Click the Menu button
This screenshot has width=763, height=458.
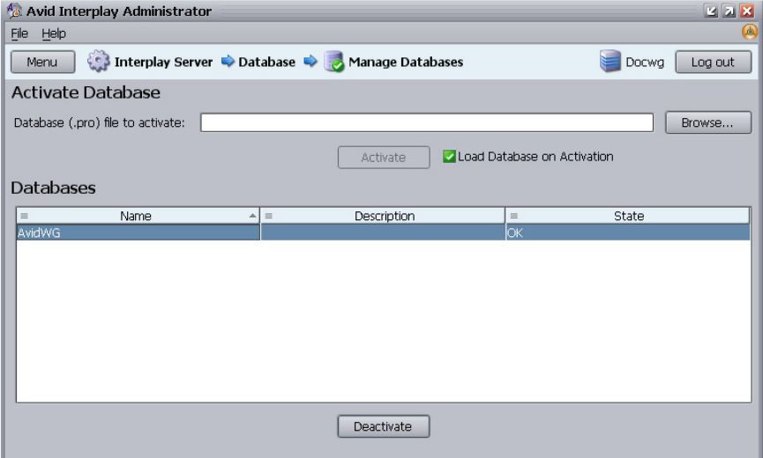[43, 63]
